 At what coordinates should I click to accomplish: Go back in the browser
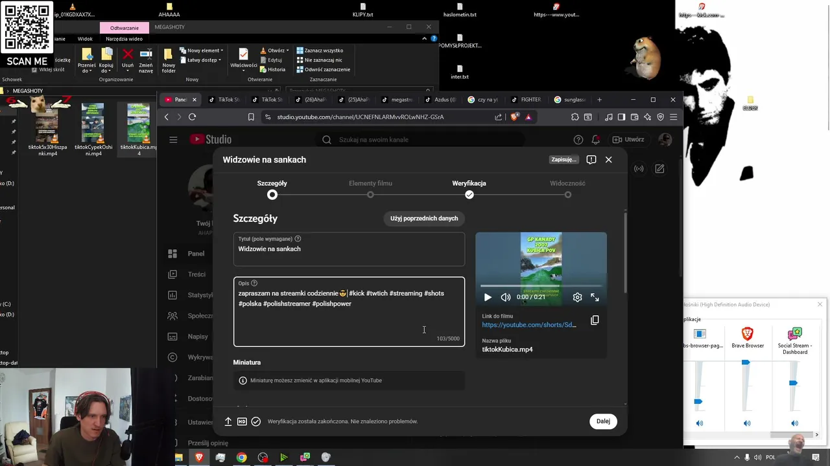pyautogui.click(x=167, y=117)
